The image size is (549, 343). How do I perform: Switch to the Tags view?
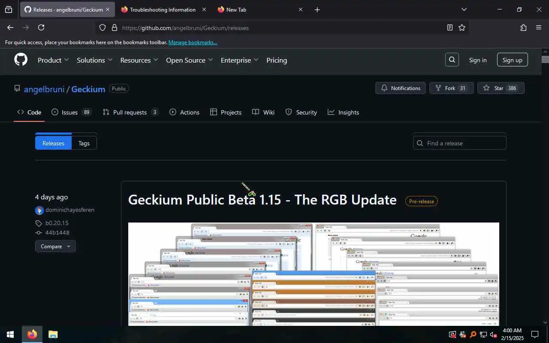84,143
